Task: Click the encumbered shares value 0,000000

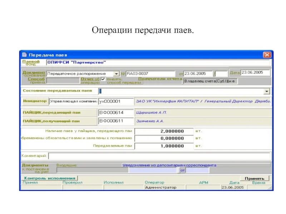Action: click(164, 138)
